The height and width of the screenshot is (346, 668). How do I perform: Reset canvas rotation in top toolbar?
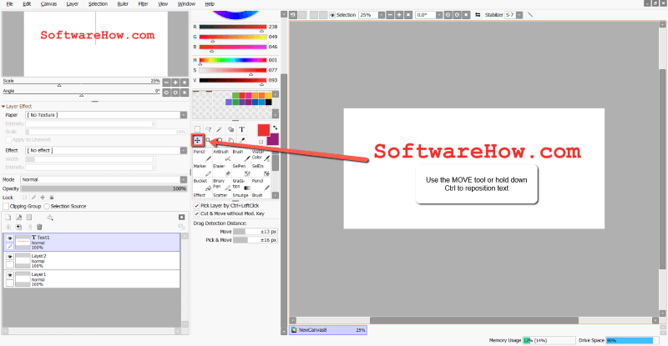coord(466,15)
